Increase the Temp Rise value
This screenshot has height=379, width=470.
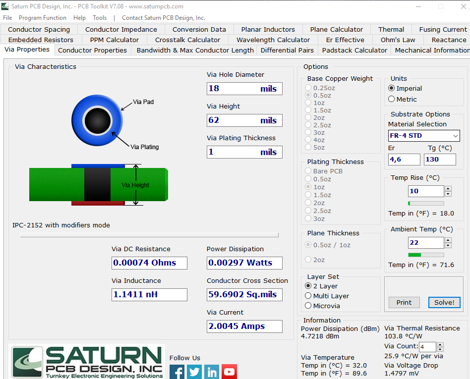[x=448, y=188]
